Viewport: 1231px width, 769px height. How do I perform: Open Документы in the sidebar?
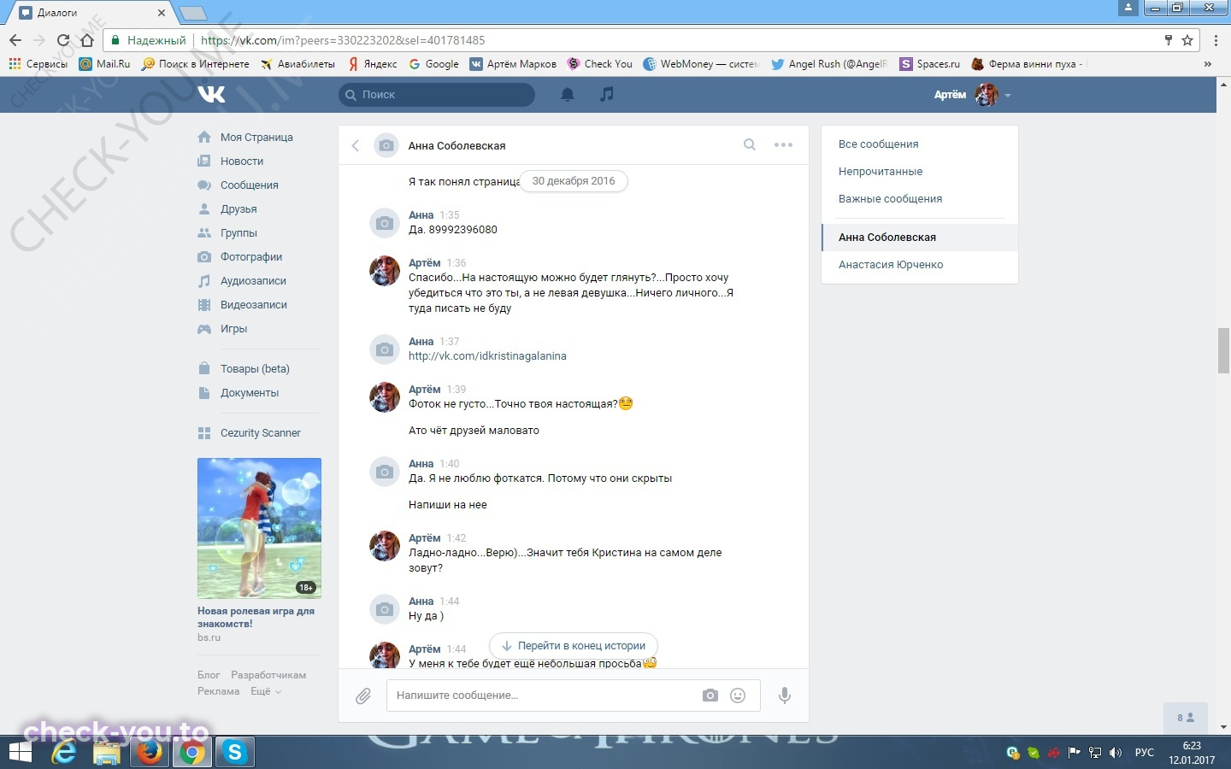click(250, 393)
